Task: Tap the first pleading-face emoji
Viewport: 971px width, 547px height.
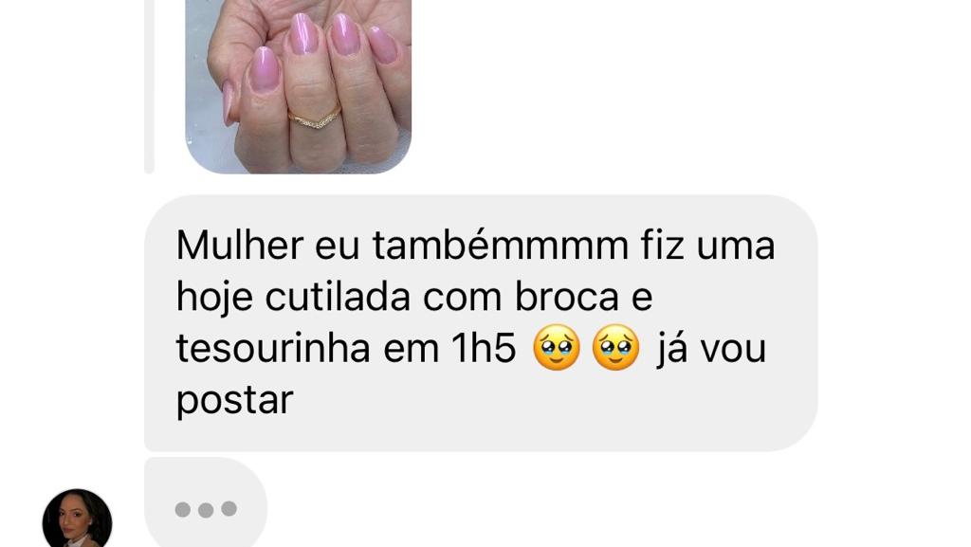Action: (556, 348)
